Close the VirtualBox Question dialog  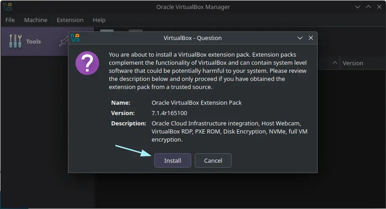click(x=311, y=38)
